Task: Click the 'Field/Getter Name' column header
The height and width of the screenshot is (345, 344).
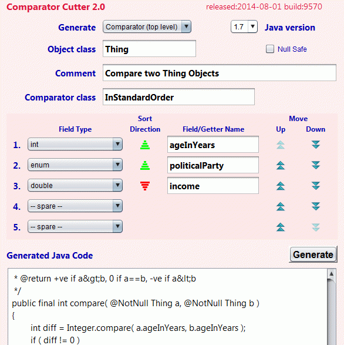Action: (x=214, y=129)
